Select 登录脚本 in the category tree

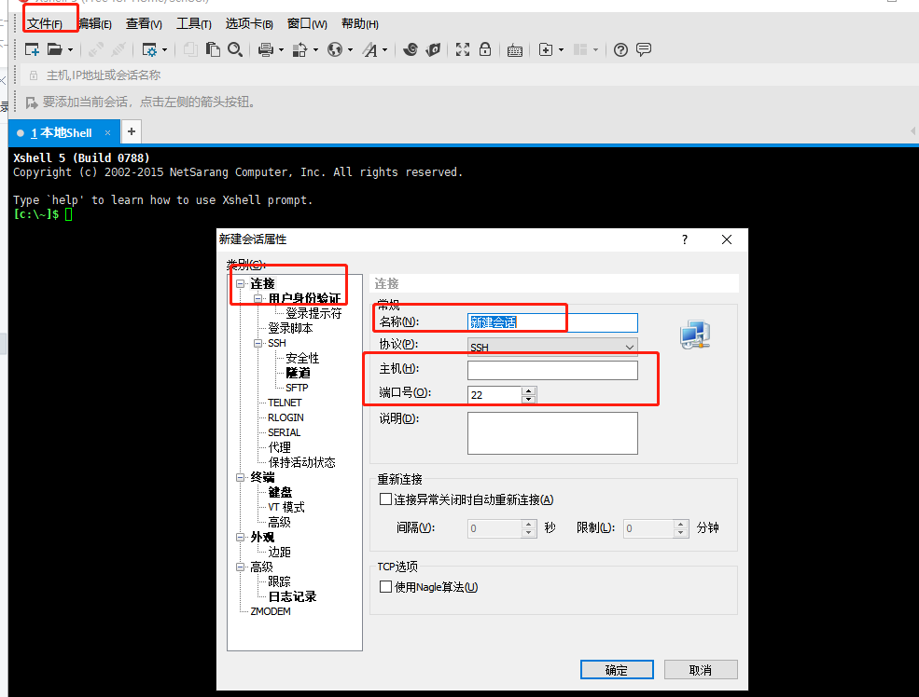[290, 328]
